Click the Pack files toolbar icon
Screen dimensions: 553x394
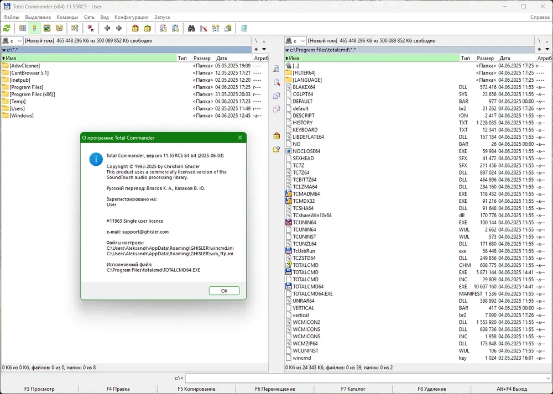coord(135,28)
